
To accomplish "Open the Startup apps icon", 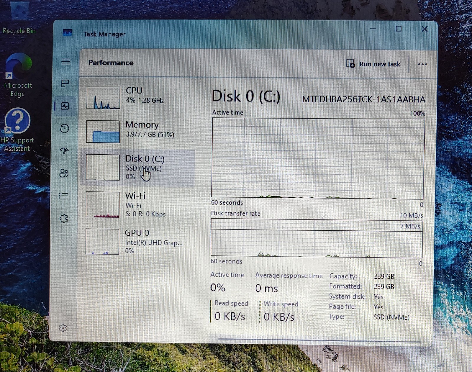I will [64, 151].
